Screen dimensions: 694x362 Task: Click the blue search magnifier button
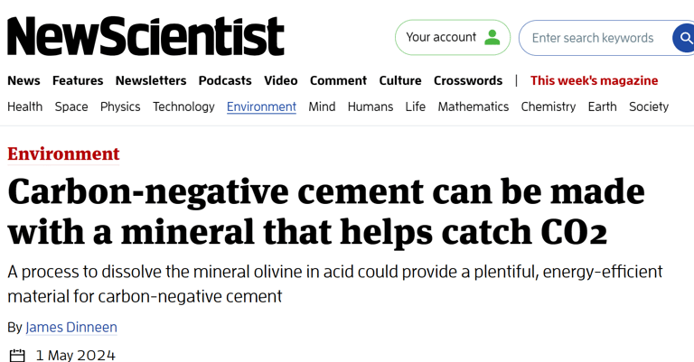pos(684,38)
